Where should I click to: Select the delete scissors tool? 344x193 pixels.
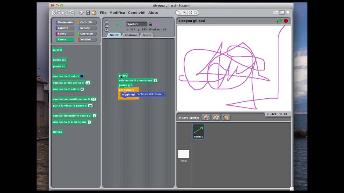click(185, 13)
